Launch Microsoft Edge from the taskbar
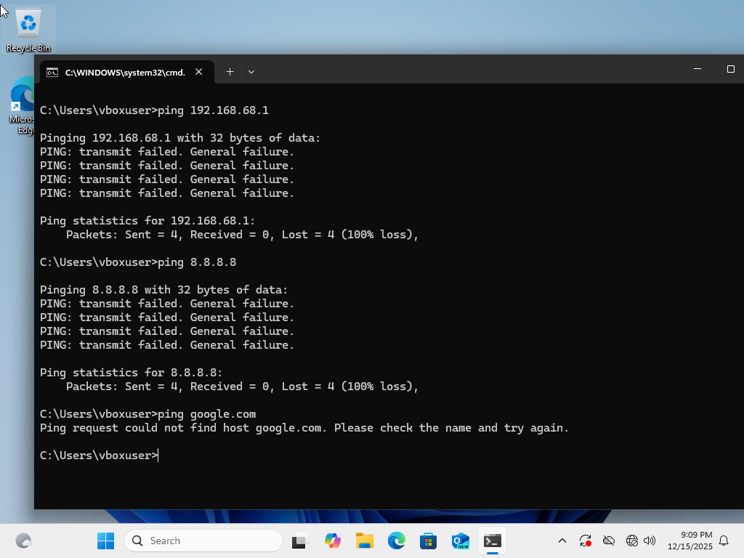 click(x=396, y=541)
